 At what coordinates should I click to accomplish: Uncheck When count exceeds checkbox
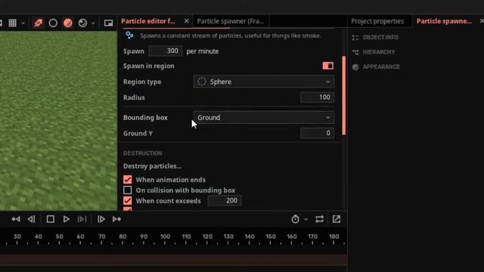click(x=128, y=200)
